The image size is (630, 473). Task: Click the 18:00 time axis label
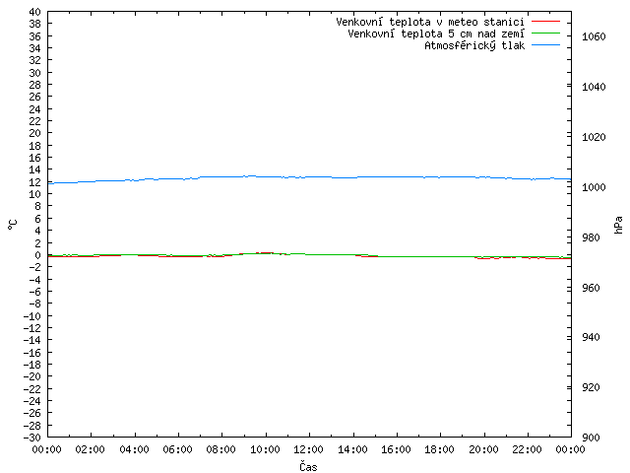tap(440, 449)
